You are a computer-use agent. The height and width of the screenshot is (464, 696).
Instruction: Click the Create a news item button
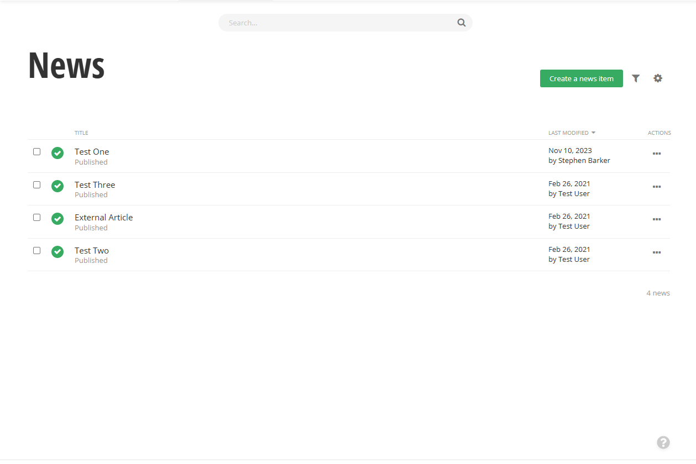(x=581, y=78)
